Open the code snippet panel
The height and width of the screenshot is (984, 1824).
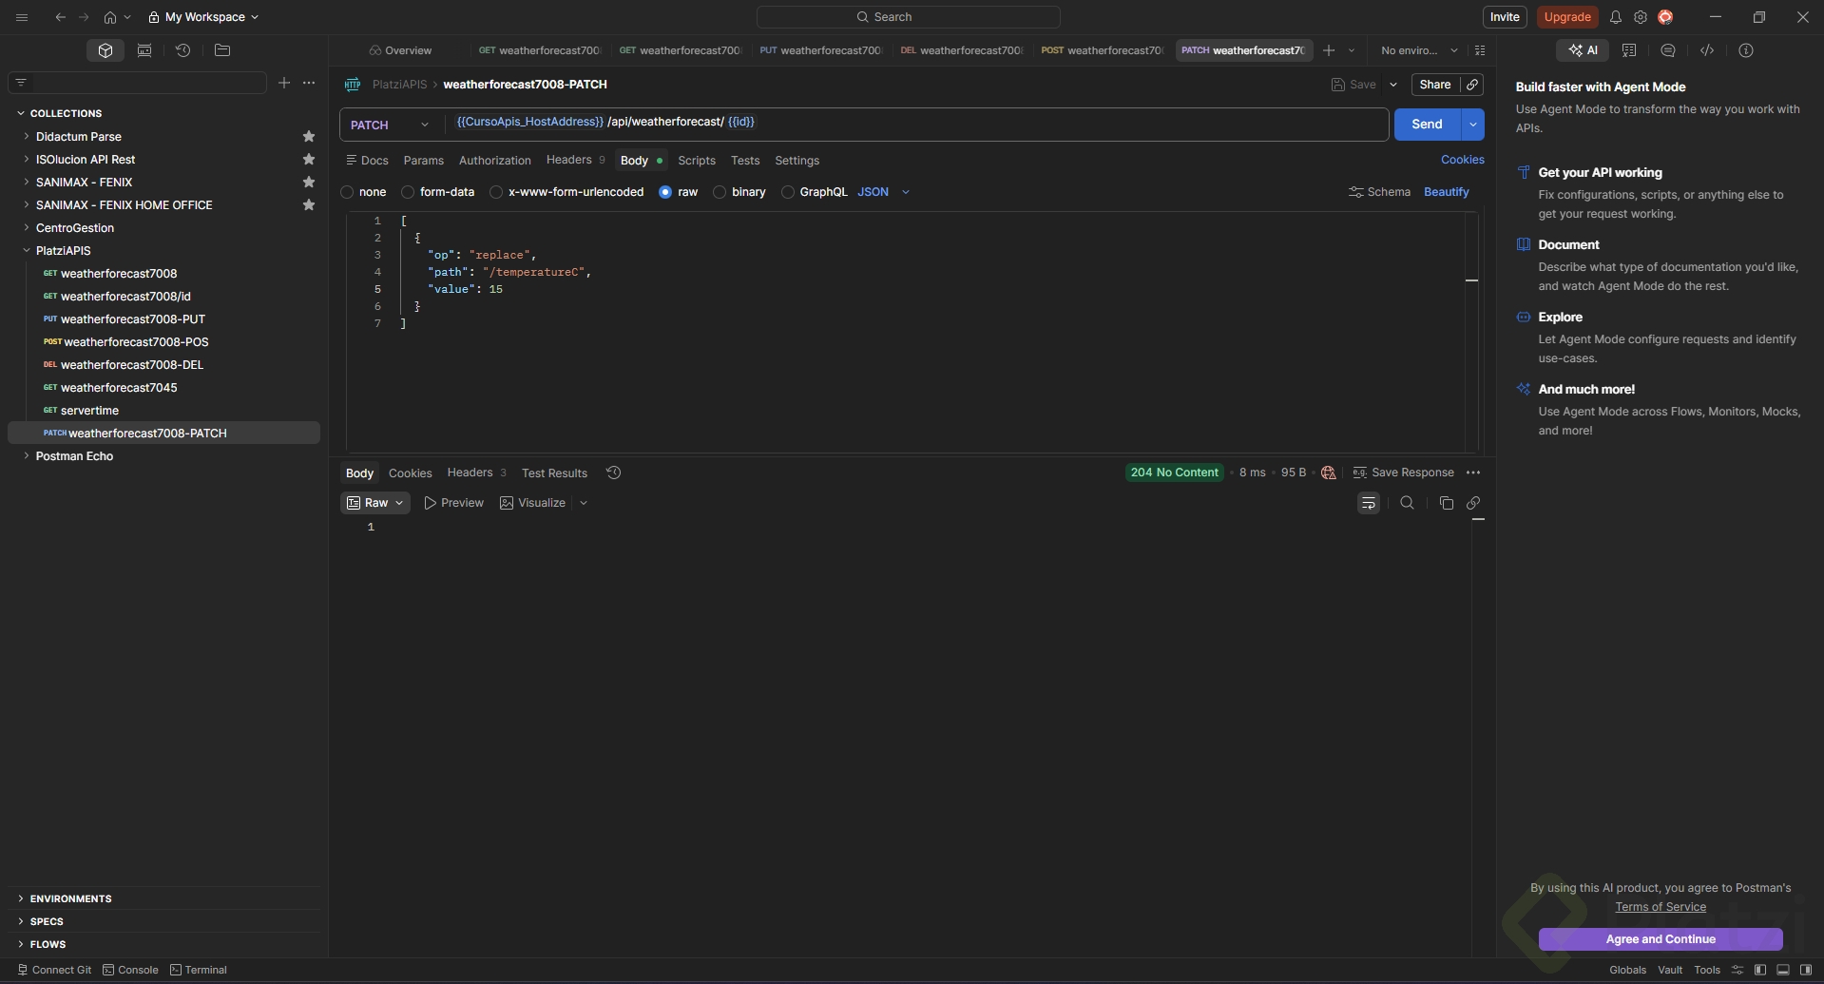point(1707,50)
